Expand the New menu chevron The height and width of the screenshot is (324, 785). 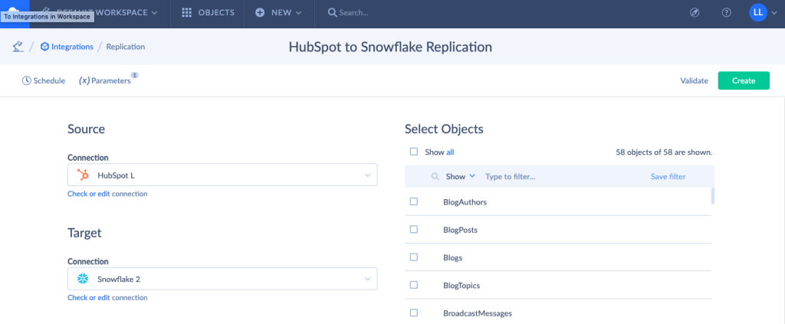pyautogui.click(x=299, y=13)
